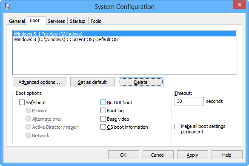The image size is (249, 166).
Task: Delete the selected boot entry
Action: pyautogui.click(x=141, y=82)
